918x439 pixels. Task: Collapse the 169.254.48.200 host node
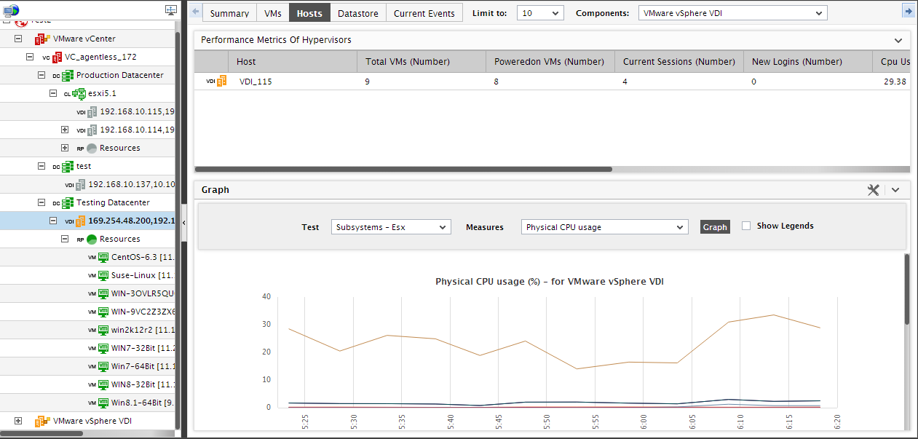click(53, 221)
